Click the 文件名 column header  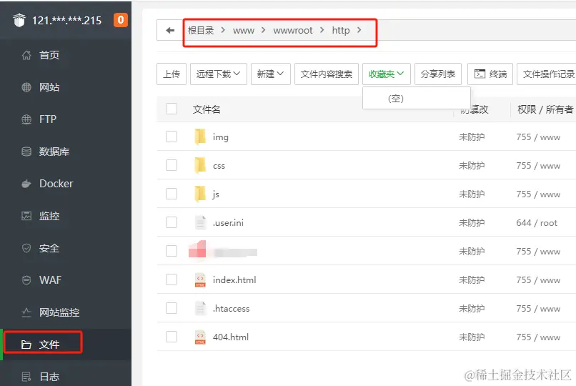207,109
